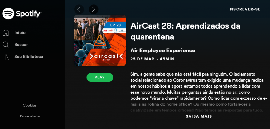
Task: Open the Cookies link
Action: tap(30, 105)
